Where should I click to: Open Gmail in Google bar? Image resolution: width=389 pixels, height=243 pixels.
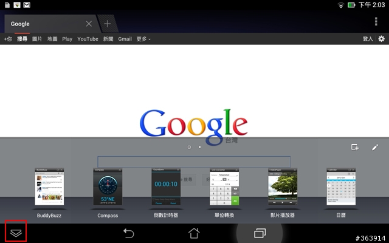click(125, 39)
